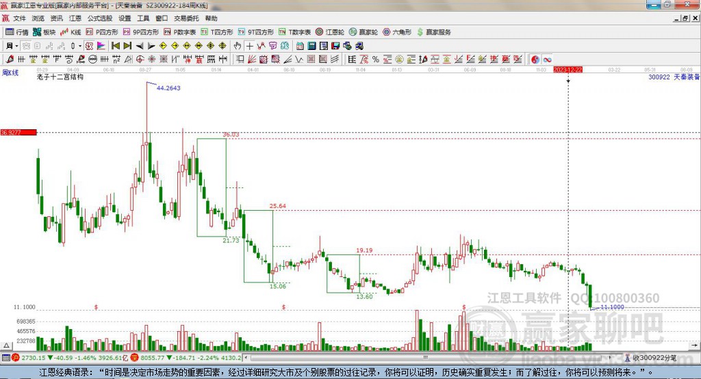
Task: Click the 11.1000 low price label
Action: (x=612, y=307)
